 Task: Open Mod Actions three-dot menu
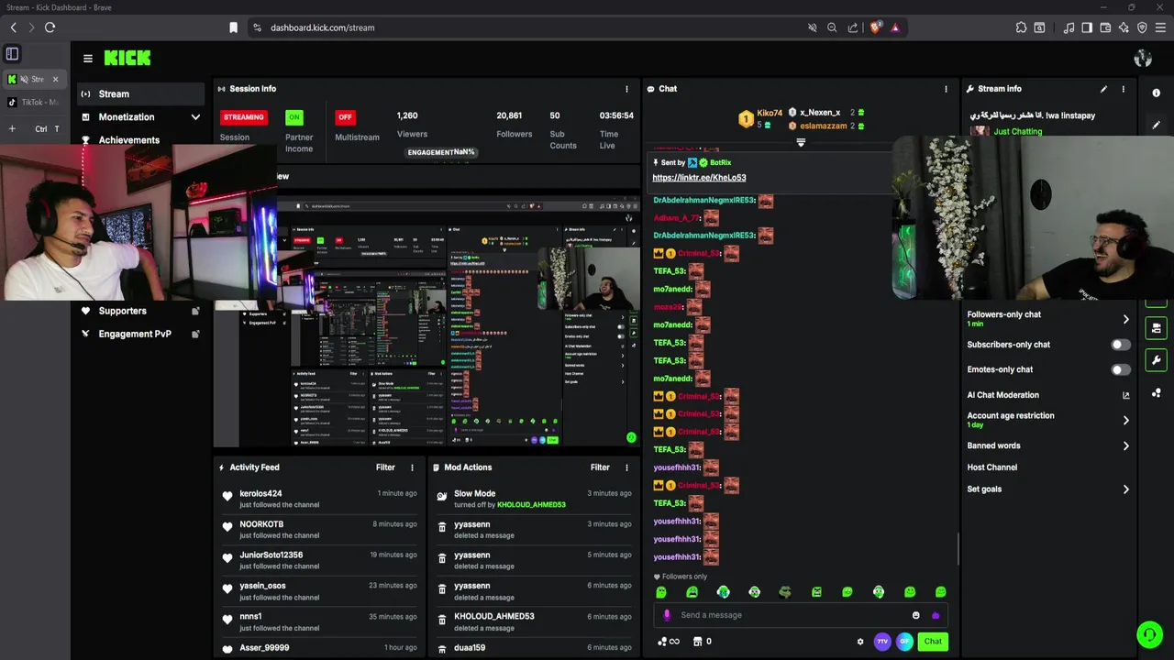pos(627,467)
